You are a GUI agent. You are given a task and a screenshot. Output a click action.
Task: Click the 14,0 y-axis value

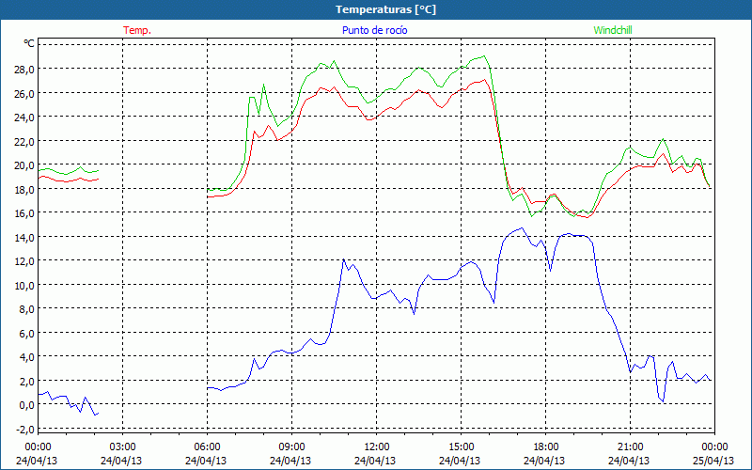(x=24, y=237)
